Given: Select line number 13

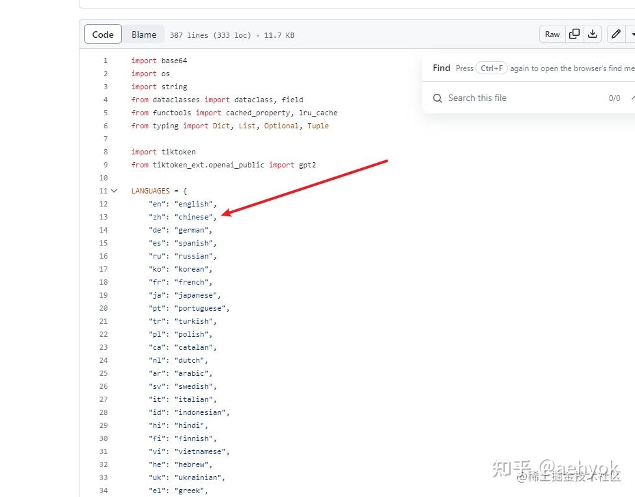Looking at the screenshot, I should 104,217.
